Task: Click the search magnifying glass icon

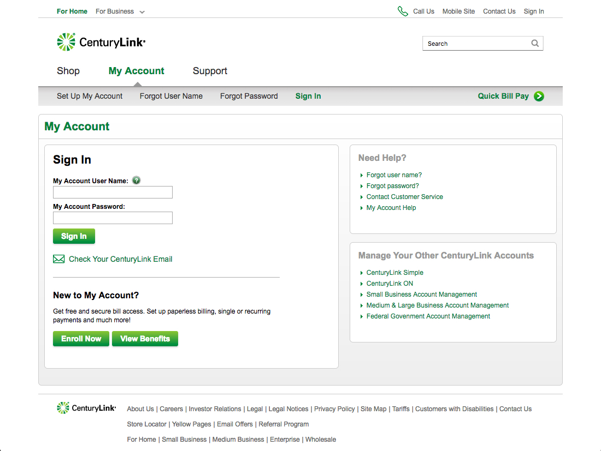Action: tap(535, 44)
